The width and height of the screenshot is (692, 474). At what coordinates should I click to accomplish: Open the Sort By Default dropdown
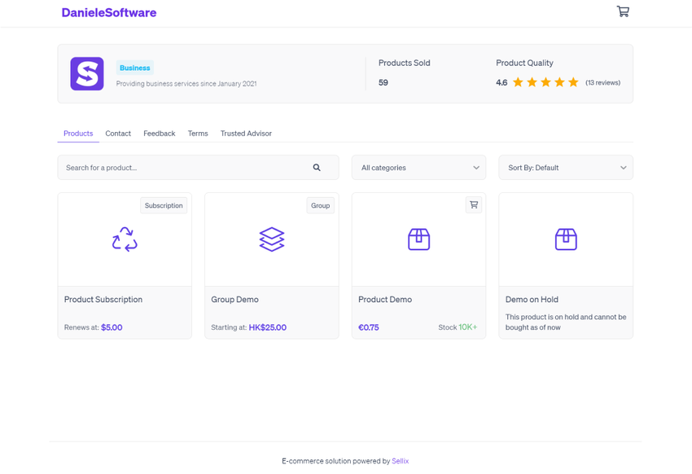point(566,167)
